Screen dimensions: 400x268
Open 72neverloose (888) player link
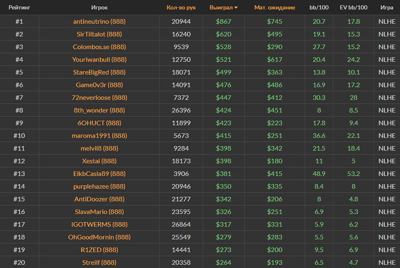[99, 98]
